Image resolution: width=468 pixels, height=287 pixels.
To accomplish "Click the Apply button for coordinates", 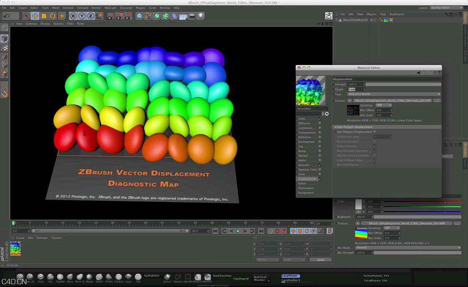I will (320, 260).
